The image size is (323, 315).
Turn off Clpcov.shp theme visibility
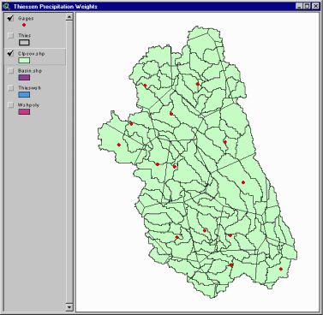tap(10, 53)
